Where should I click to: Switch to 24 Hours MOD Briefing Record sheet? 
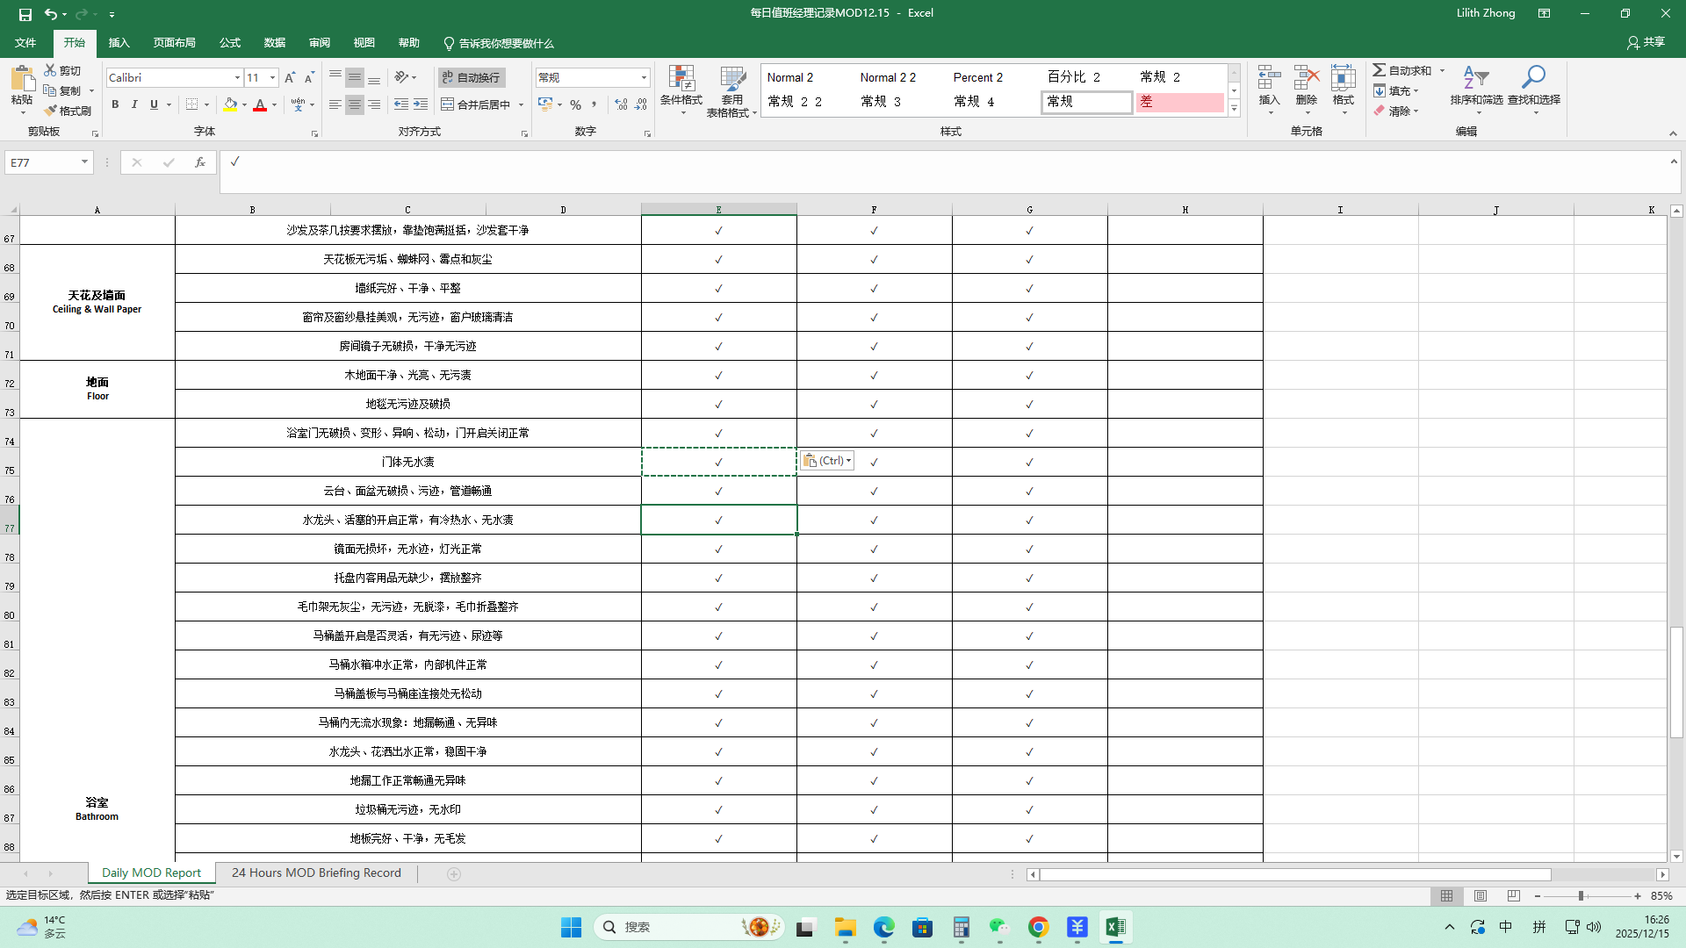[x=316, y=873]
